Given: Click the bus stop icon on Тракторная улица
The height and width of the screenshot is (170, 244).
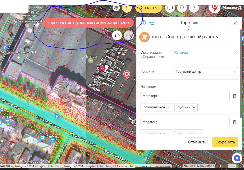Looking at the screenshot, I should [57, 116].
